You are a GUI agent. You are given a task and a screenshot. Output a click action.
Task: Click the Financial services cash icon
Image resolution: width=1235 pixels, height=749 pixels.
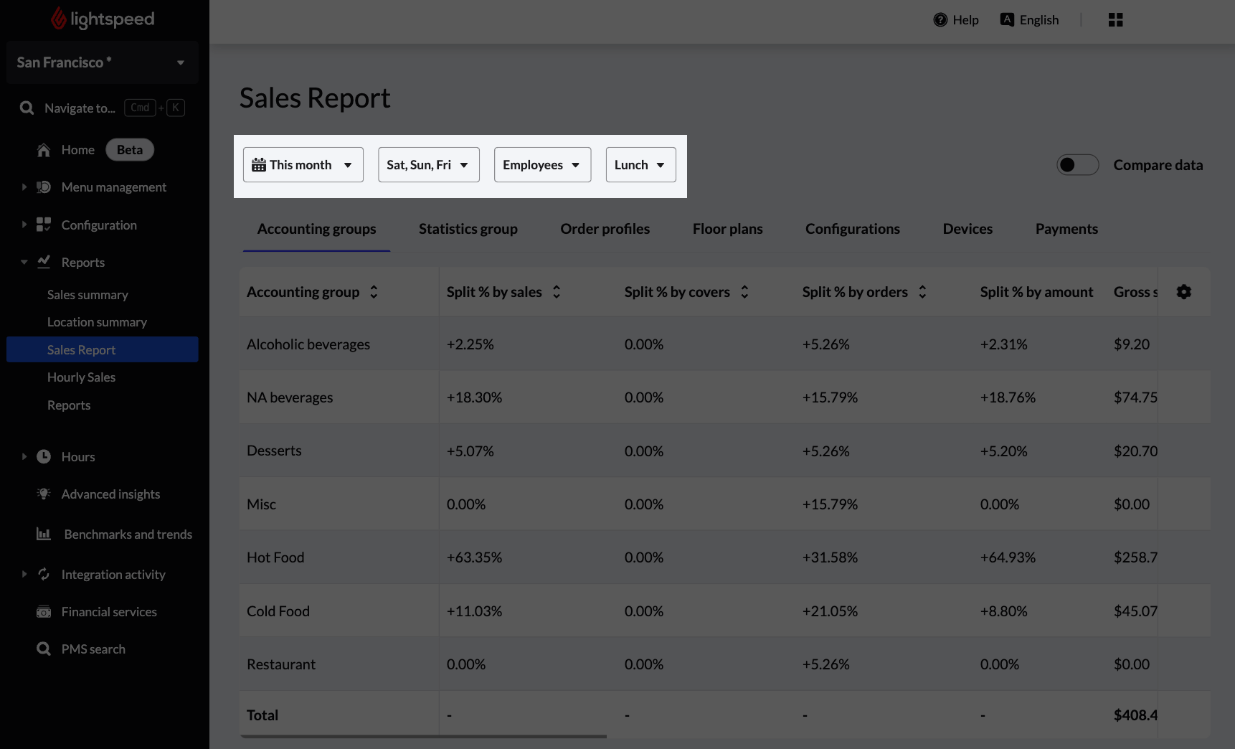point(44,612)
